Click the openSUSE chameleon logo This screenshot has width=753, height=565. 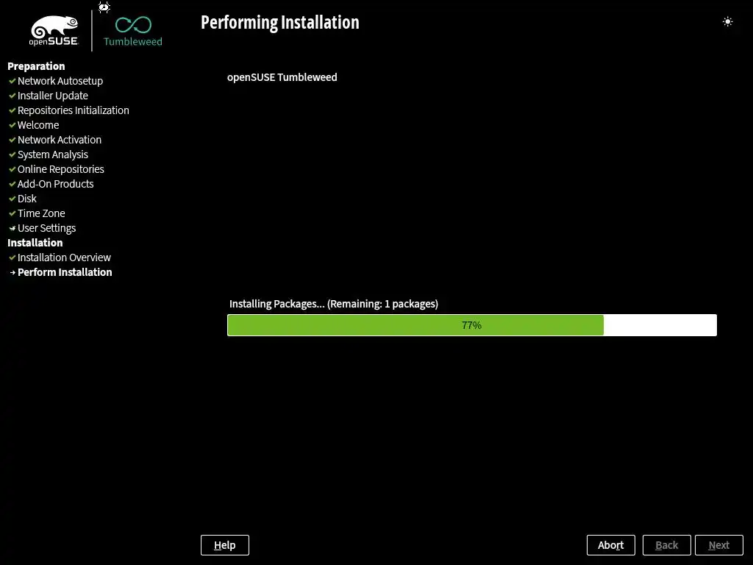point(54,31)
